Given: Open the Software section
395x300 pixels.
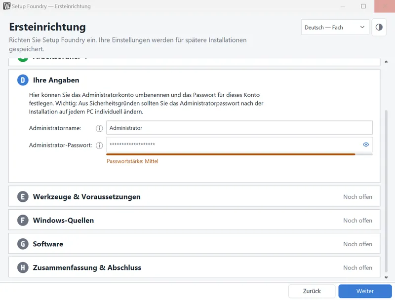Looking at the screenshot, I should [194, 244].
